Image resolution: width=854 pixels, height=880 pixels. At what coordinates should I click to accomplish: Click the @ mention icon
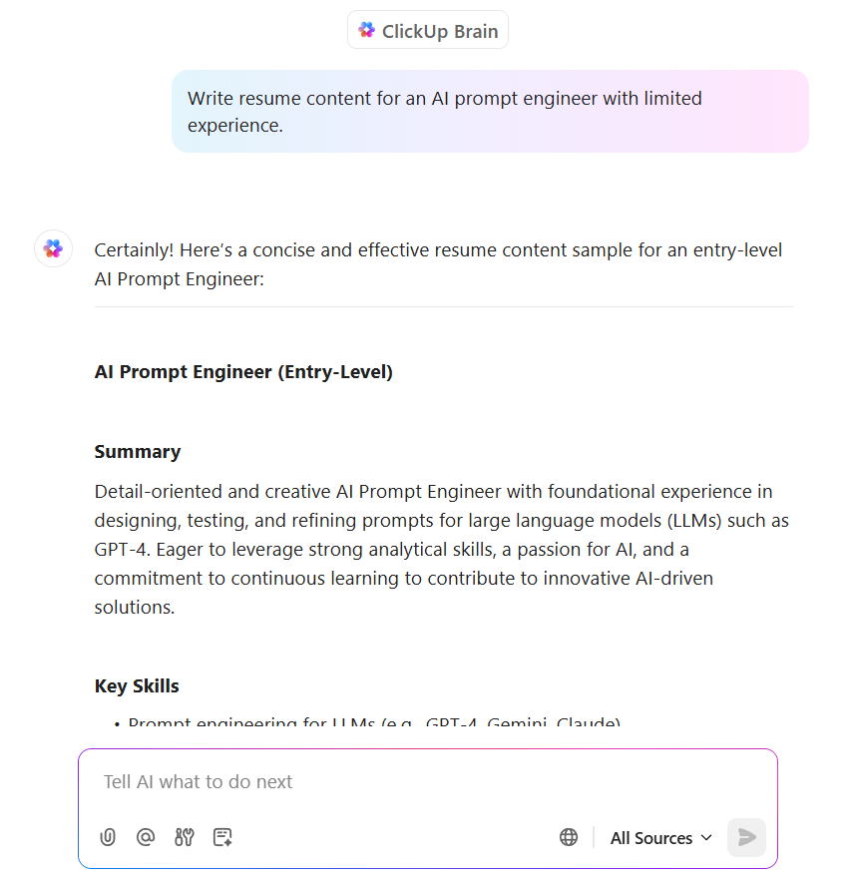coord(146,837)
